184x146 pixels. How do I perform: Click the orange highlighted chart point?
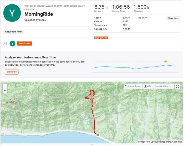[165, 61]
